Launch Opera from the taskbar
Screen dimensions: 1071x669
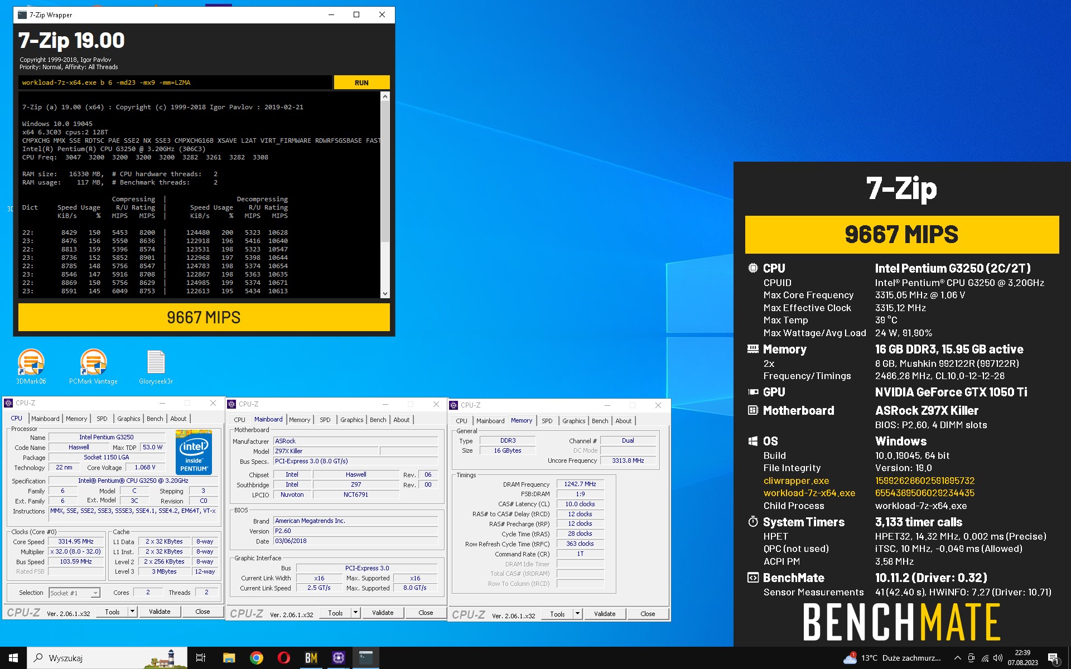pos(284,658)
